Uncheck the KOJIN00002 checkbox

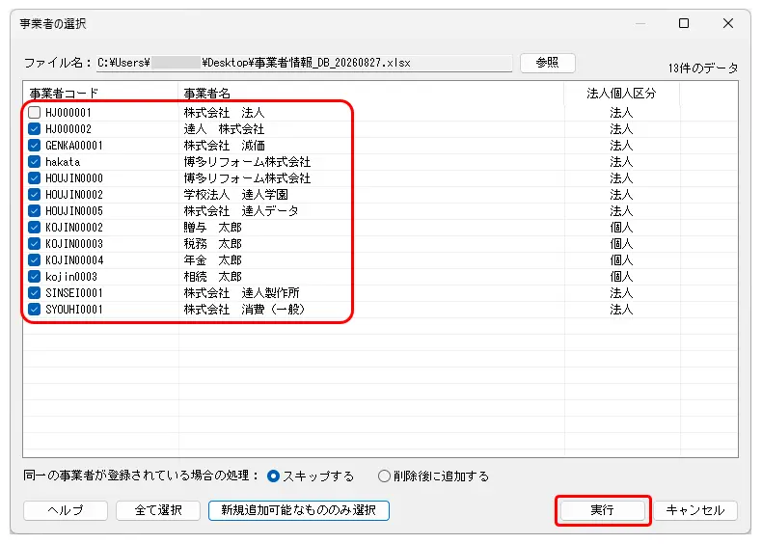(x=34, y=228)
